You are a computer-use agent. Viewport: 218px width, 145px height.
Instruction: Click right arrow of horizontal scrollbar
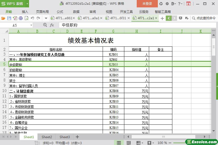[205, 137]
